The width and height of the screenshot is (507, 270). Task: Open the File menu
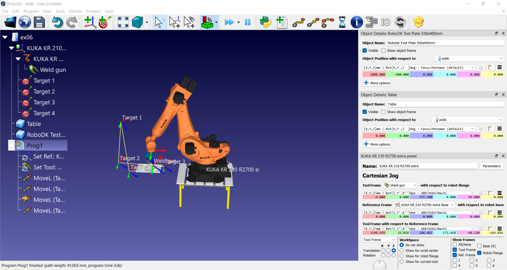click(x=5, y=11)
